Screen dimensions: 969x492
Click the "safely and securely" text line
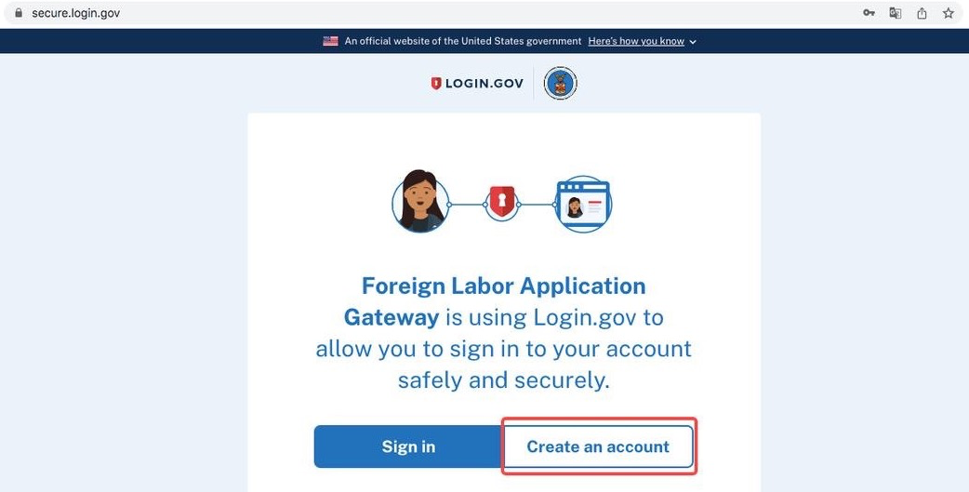[504, 380]
